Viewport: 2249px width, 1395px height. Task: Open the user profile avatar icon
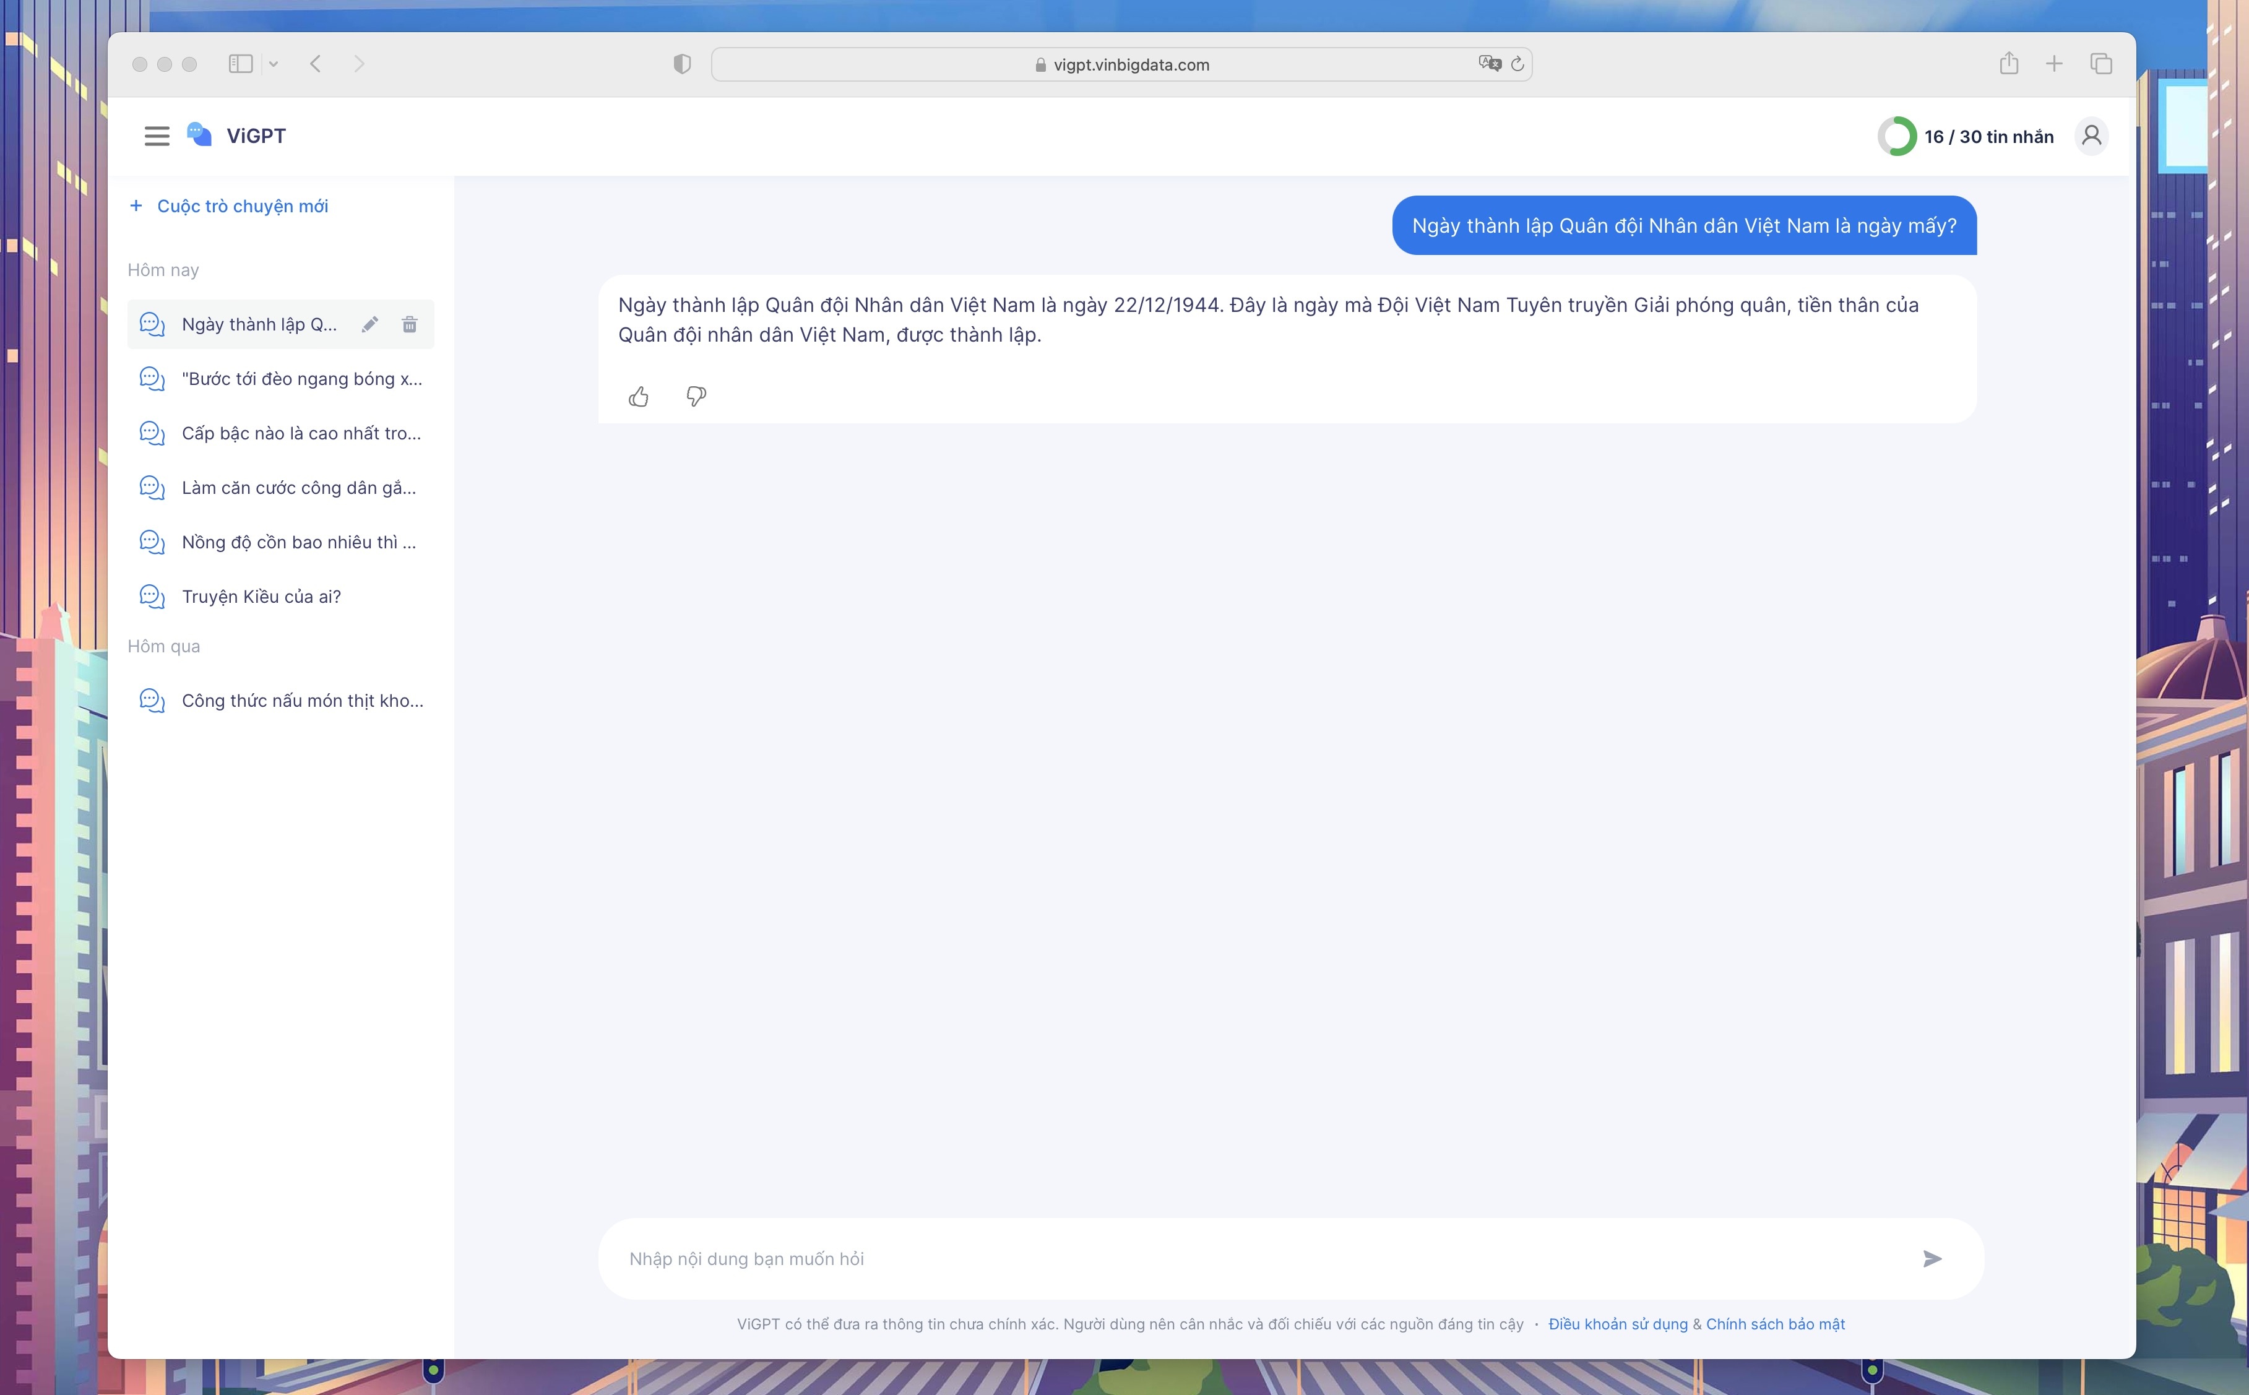point(2091,137)
